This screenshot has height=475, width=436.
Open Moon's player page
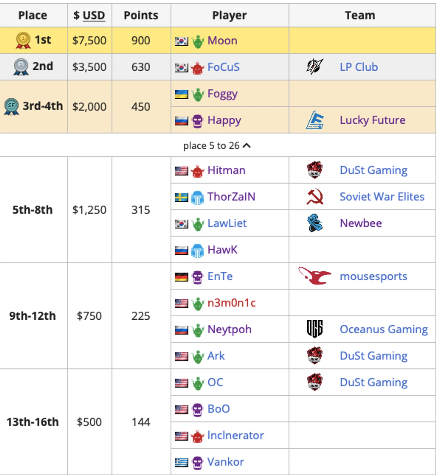222,41
